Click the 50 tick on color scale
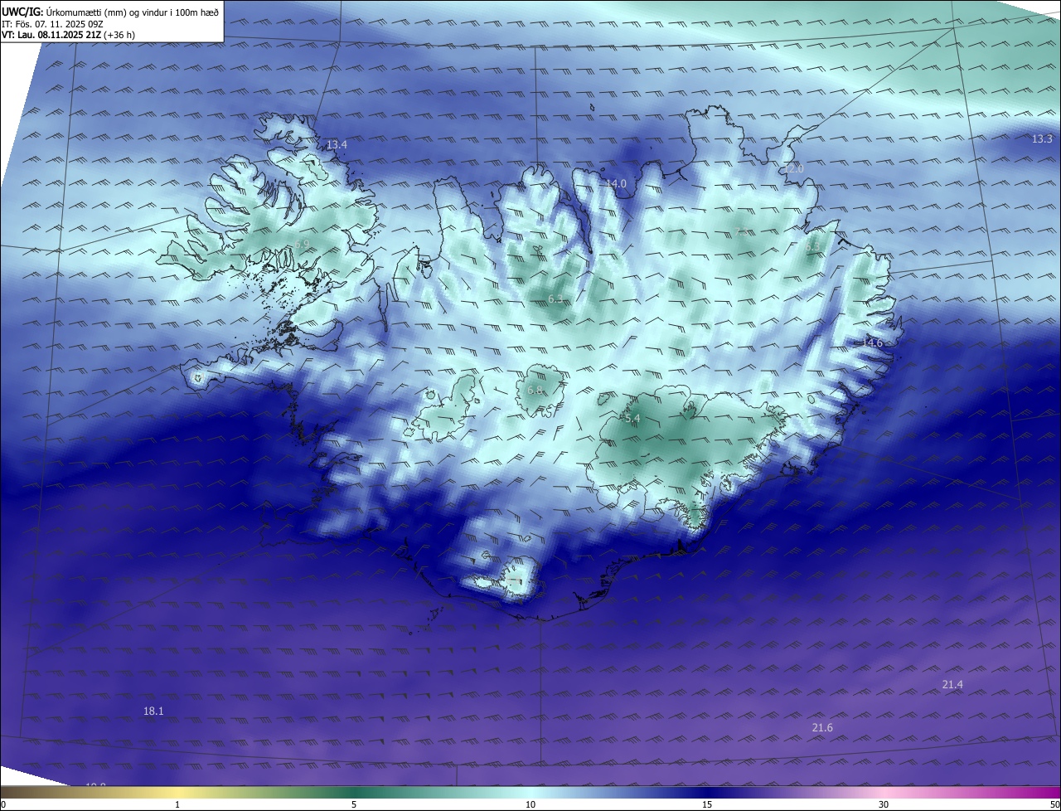Image resolution: width=1061 pixels, height=811 pixels. coord(1054,804)
